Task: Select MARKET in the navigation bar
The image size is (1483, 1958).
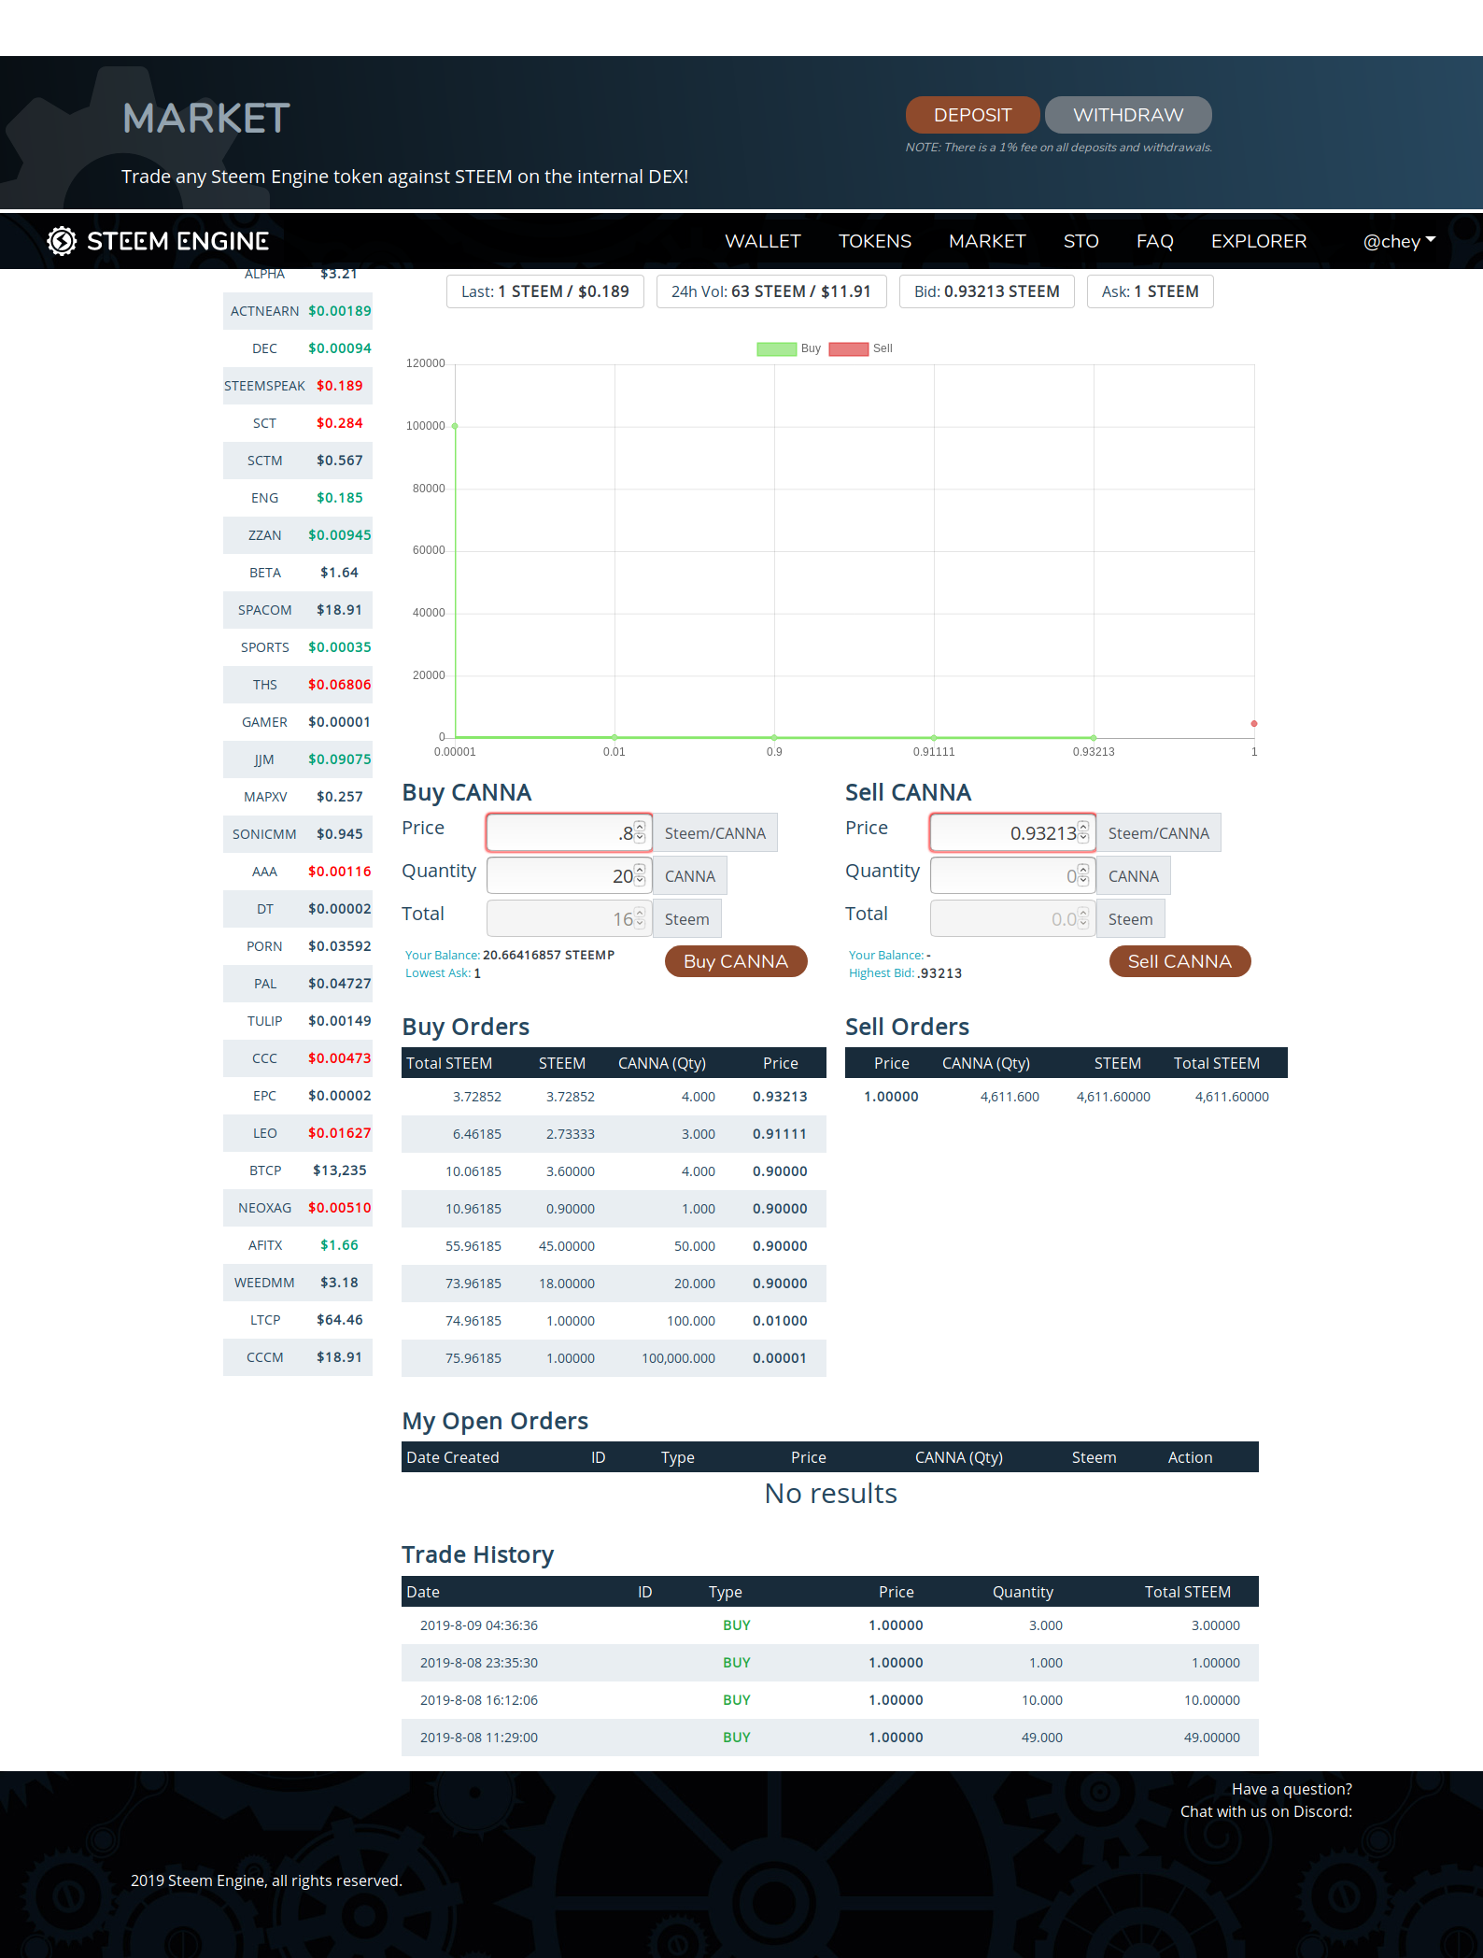Action: click(x=987, y=241)
